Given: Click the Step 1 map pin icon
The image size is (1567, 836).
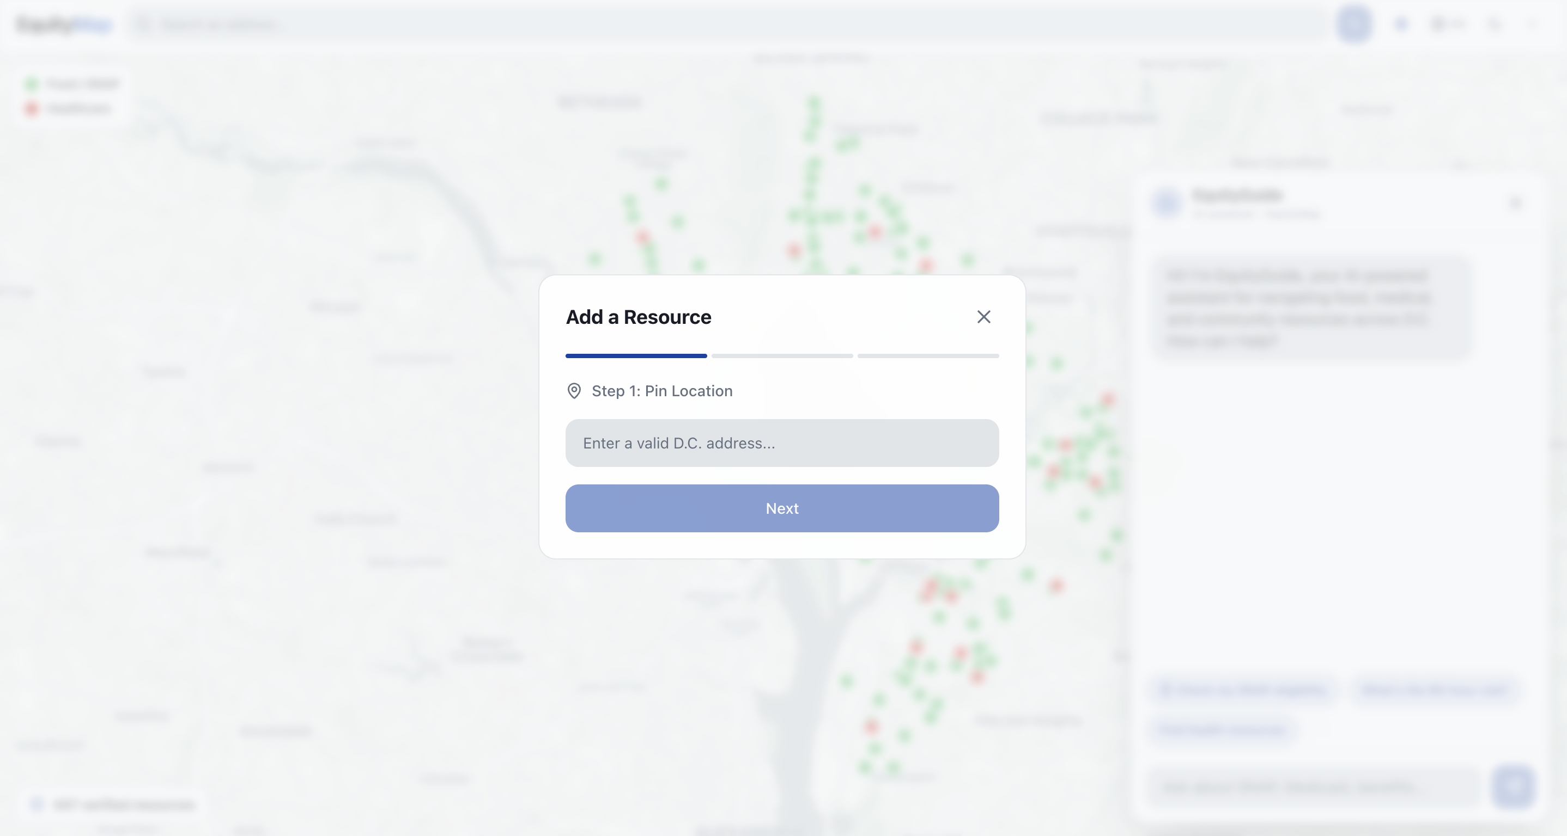Looking at the screenshot, I should 574,391.
